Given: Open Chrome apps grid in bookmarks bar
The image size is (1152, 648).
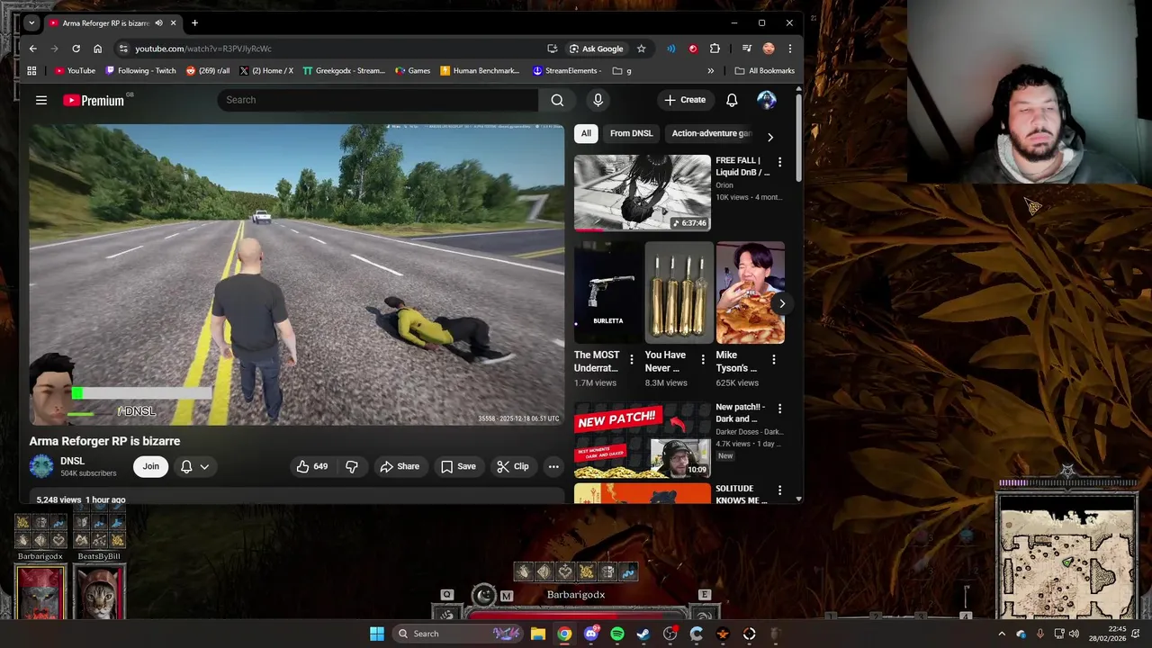Looking at the screenshot, I should [31, 71].
